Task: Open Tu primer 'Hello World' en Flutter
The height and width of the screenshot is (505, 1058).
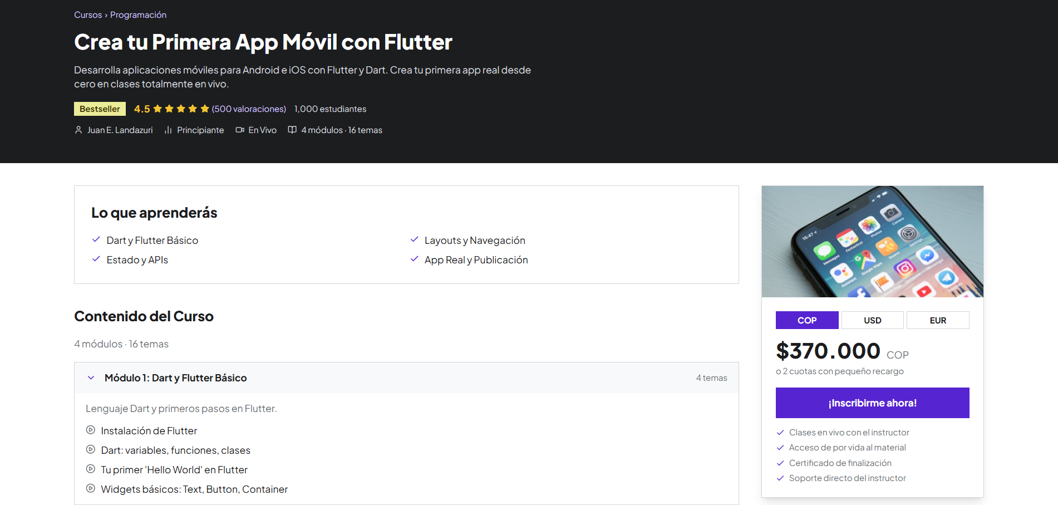Action: (x=174, y=470)
